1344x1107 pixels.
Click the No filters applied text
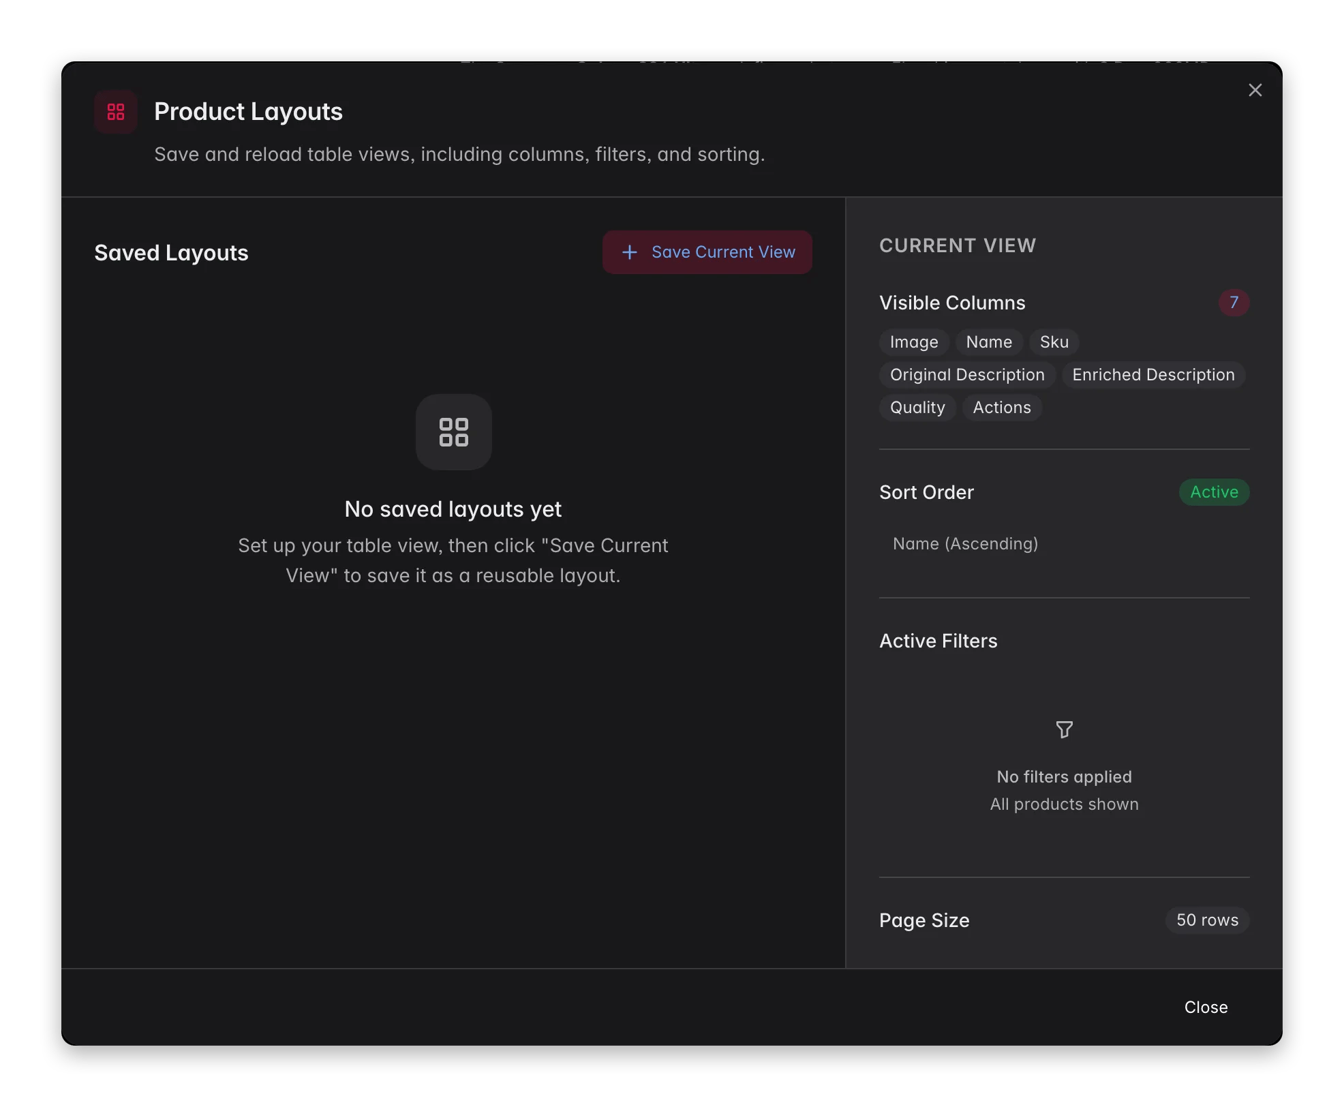(x=1064, y=777)
